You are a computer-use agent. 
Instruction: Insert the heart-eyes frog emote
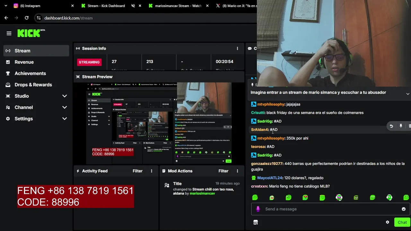coord(305,198)
